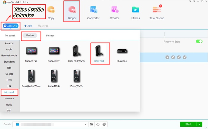Select LG in the device list
Screen dimensions: 208x129
[9, 86]
